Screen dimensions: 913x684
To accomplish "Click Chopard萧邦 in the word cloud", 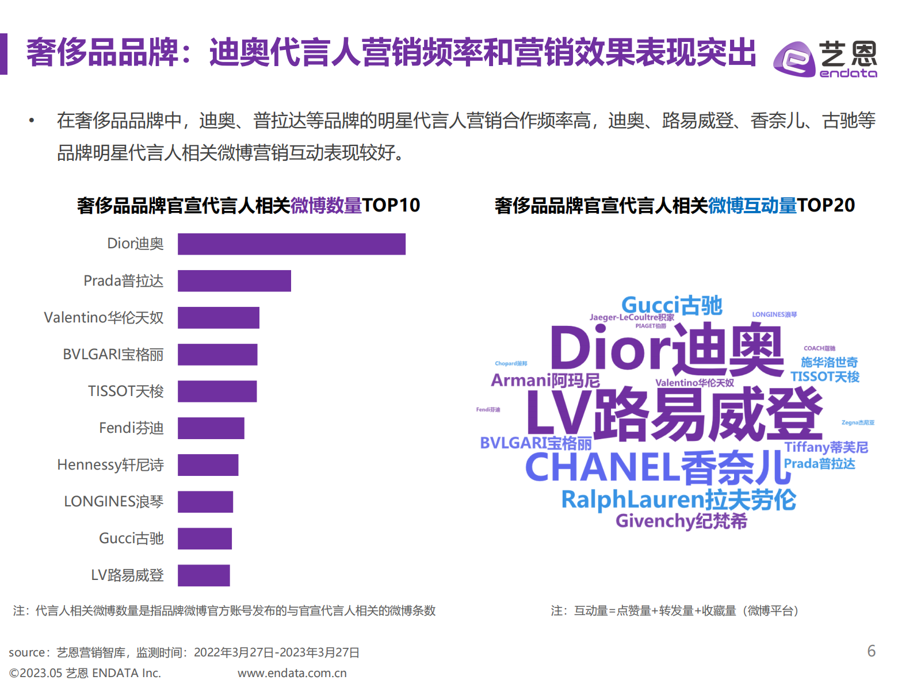I will [511, 363].
